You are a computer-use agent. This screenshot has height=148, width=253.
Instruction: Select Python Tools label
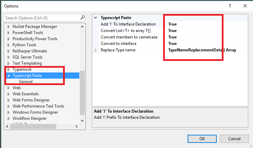24,45
